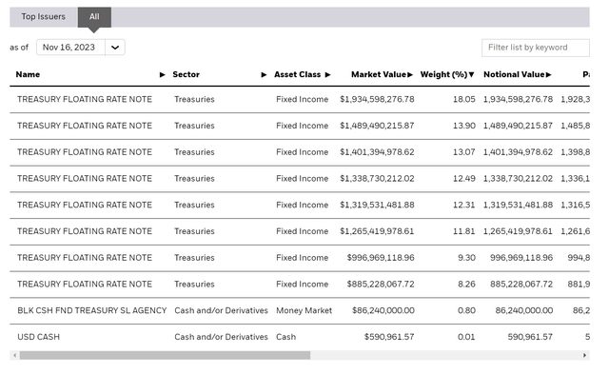Sort by the Name column arrow

163,74
